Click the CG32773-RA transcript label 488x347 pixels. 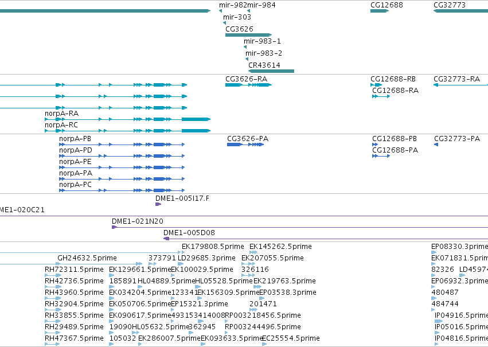tap(457, 79)
